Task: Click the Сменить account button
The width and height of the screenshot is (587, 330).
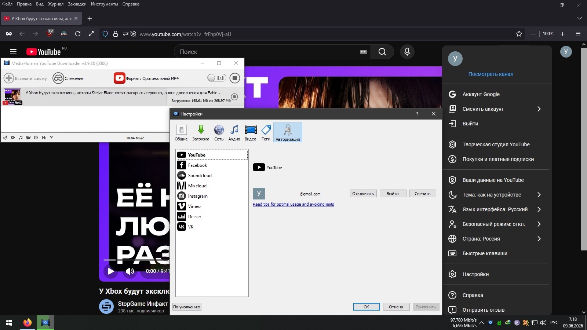Action: point(423,194)
